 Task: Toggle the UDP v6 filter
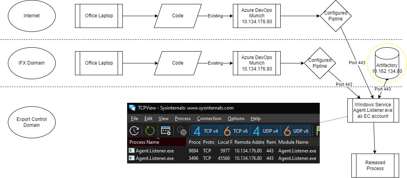pyautogui.click(x=296, y=131)
